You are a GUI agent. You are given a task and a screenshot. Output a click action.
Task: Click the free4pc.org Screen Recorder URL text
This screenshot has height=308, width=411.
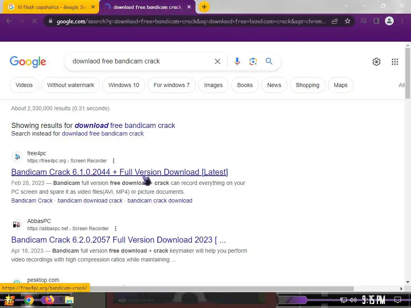click(67, 161)
